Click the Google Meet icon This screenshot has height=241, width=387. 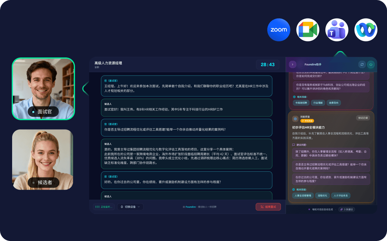(x=308, y=30)
